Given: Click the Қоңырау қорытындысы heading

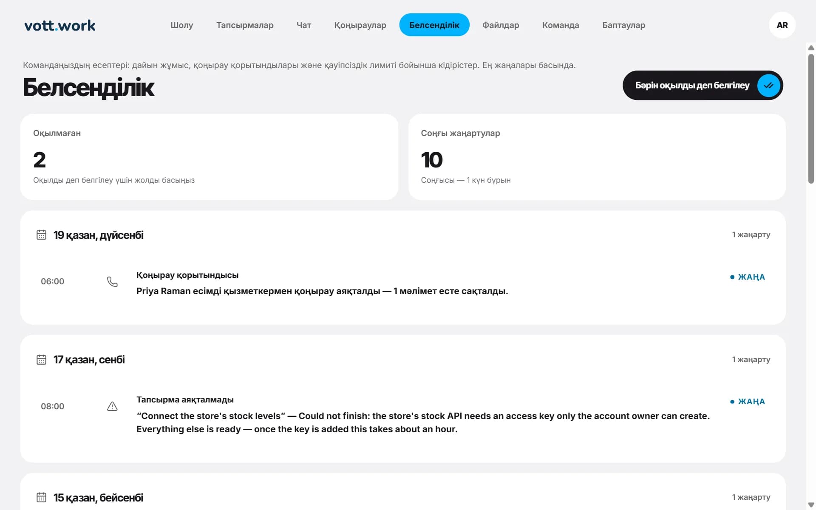Looking at the screenshot, I should tap(187, 275).
